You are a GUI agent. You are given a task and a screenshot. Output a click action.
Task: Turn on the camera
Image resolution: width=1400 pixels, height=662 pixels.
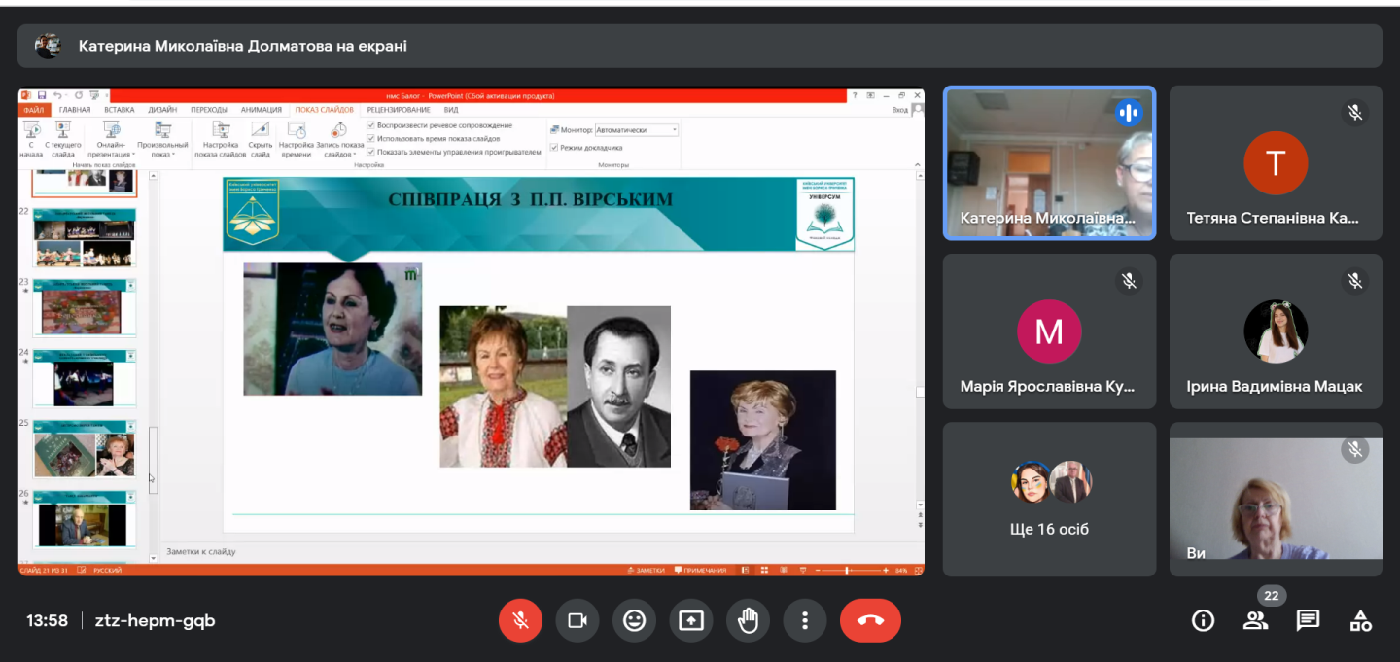coord(577,620)
